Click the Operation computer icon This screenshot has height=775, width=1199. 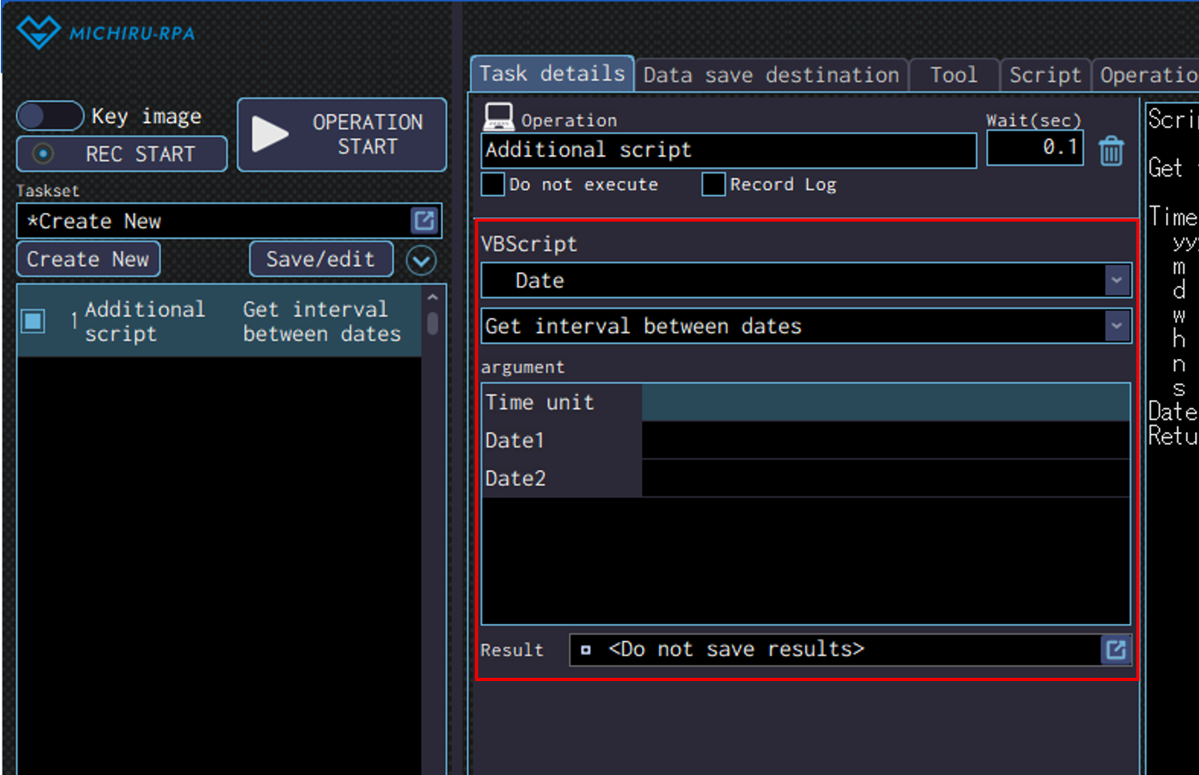(x=498, y=117)
